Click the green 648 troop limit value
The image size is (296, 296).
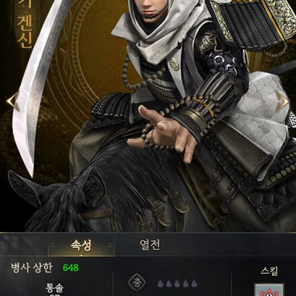[70, 268]
